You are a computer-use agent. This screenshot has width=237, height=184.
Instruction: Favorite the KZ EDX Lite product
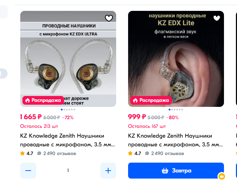coord(217,18)
